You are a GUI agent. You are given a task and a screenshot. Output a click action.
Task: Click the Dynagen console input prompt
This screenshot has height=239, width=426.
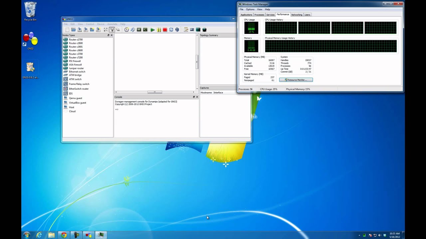tap(117, 109)
